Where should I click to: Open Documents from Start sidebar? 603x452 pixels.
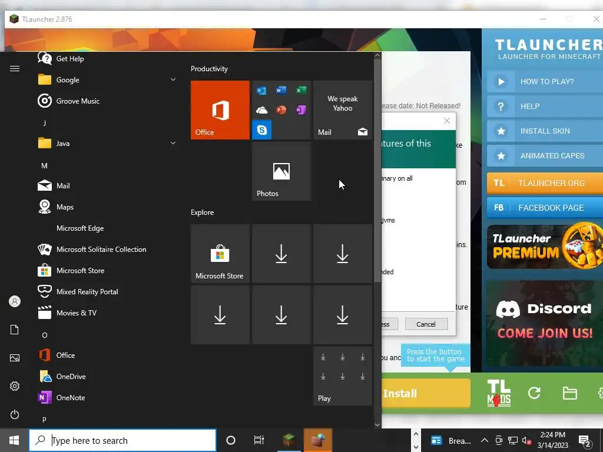[x=15, y=330]
